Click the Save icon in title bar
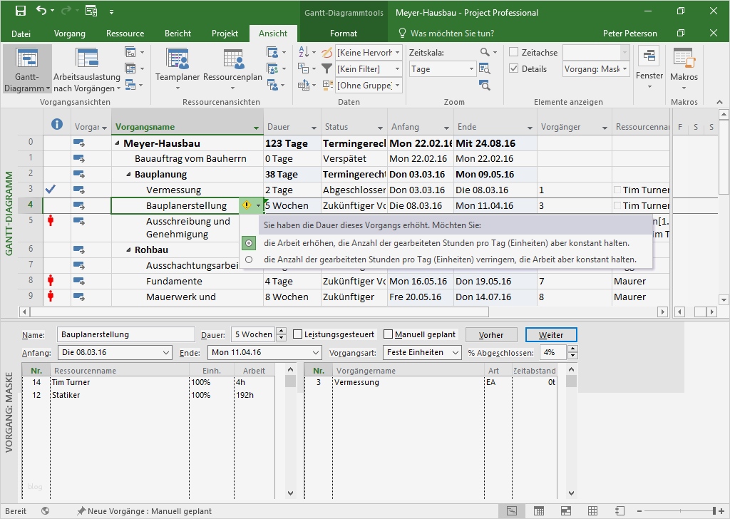 [x=20, y=11]
